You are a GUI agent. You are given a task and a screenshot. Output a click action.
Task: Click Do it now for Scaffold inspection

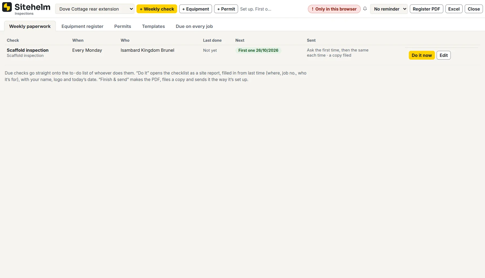pos(422,55)
